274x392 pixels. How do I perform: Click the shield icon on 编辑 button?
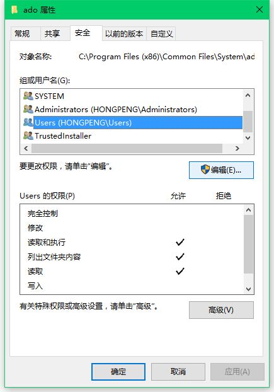click(205, 170)
